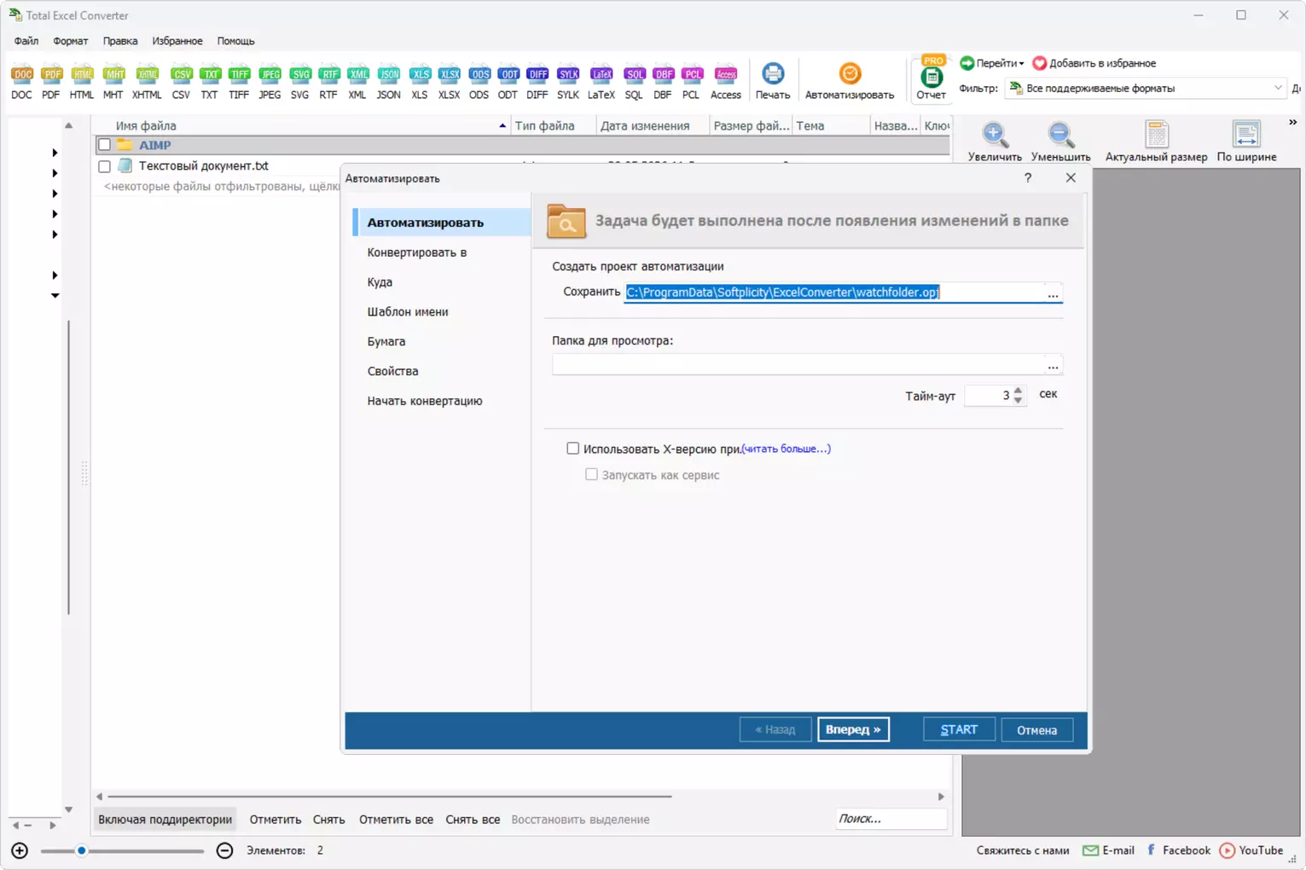Click the Печать print icon
1306x870 pixels.
point(773,81)
